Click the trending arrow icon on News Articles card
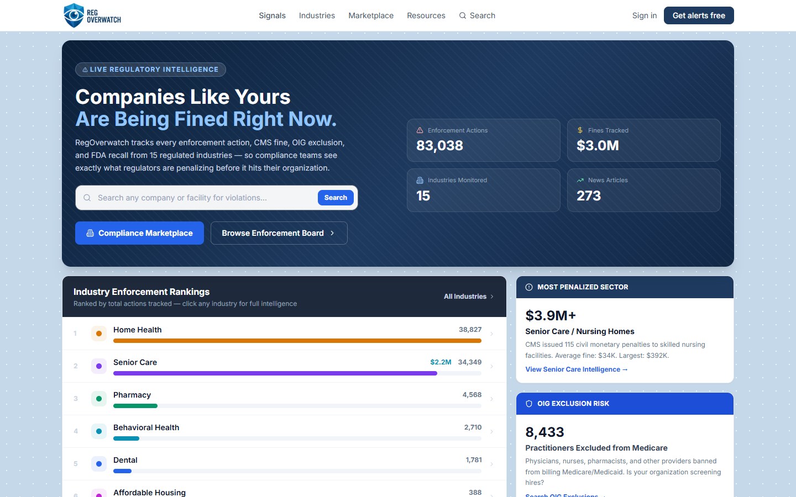 click(580, 180)
